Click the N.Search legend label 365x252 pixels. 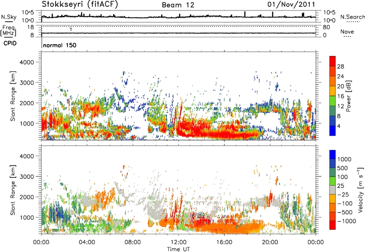352,17
